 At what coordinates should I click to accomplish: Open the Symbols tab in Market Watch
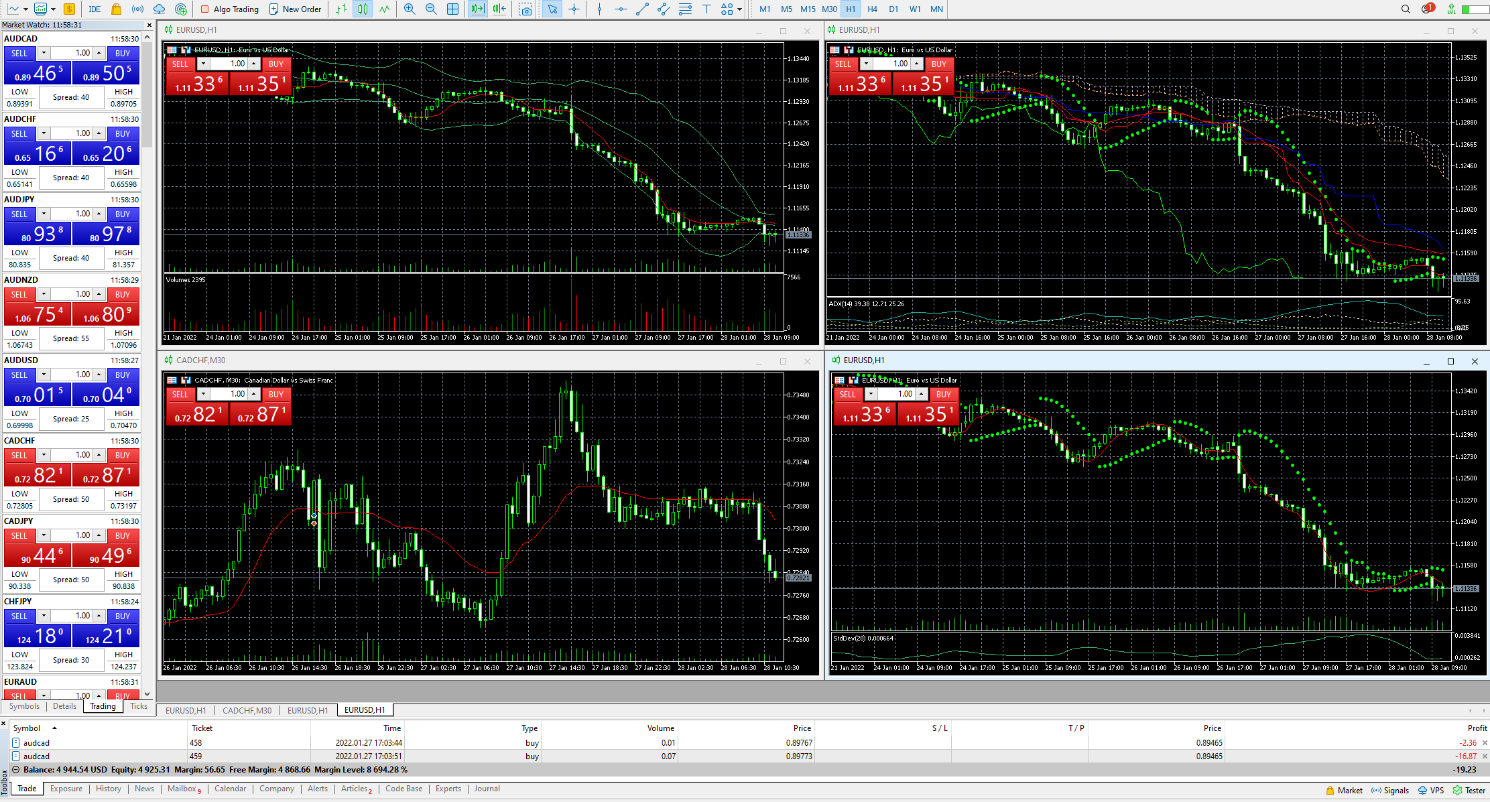click(x=24, y=706)
